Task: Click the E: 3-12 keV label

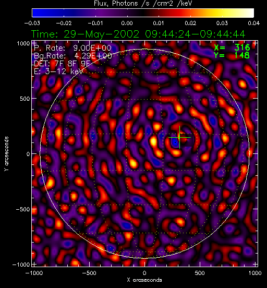Action: (x=58, y=71)
